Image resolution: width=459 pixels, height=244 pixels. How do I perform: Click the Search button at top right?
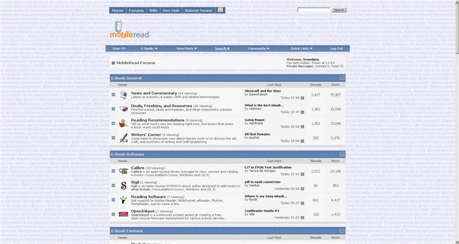coord(339,10)
